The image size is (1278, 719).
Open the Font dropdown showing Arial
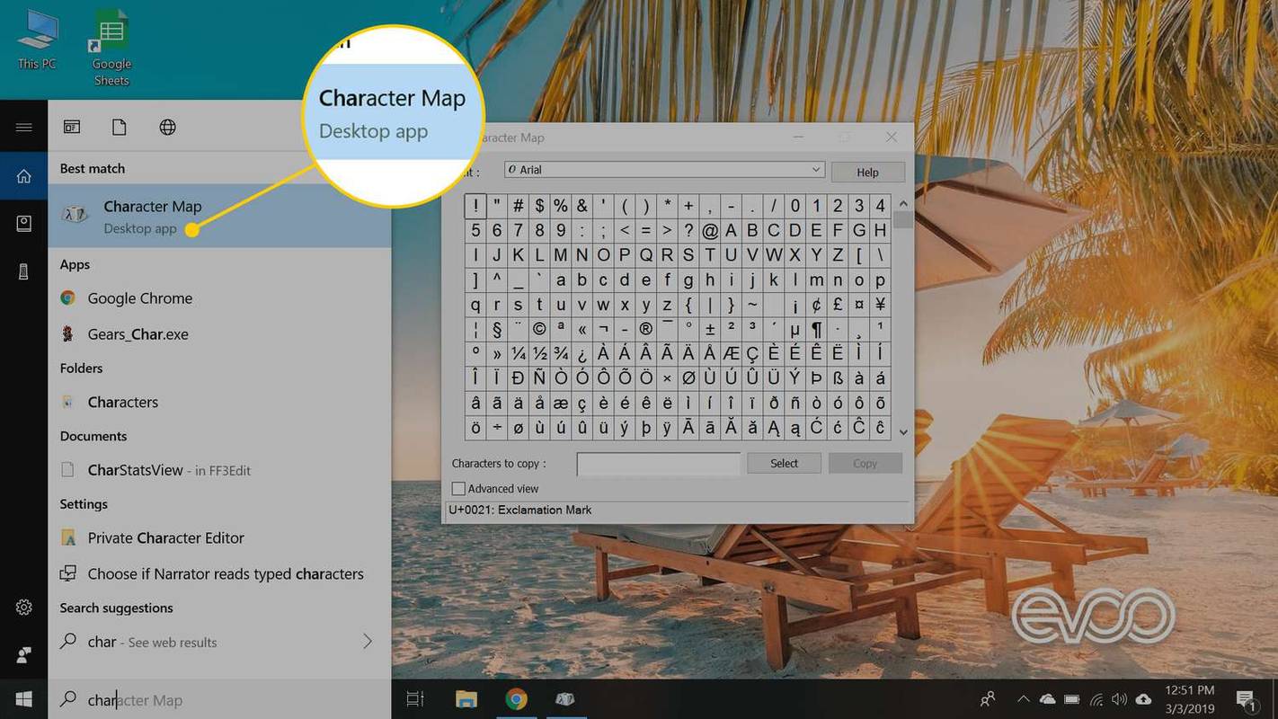pyautogui.click(x=663, y=170)
